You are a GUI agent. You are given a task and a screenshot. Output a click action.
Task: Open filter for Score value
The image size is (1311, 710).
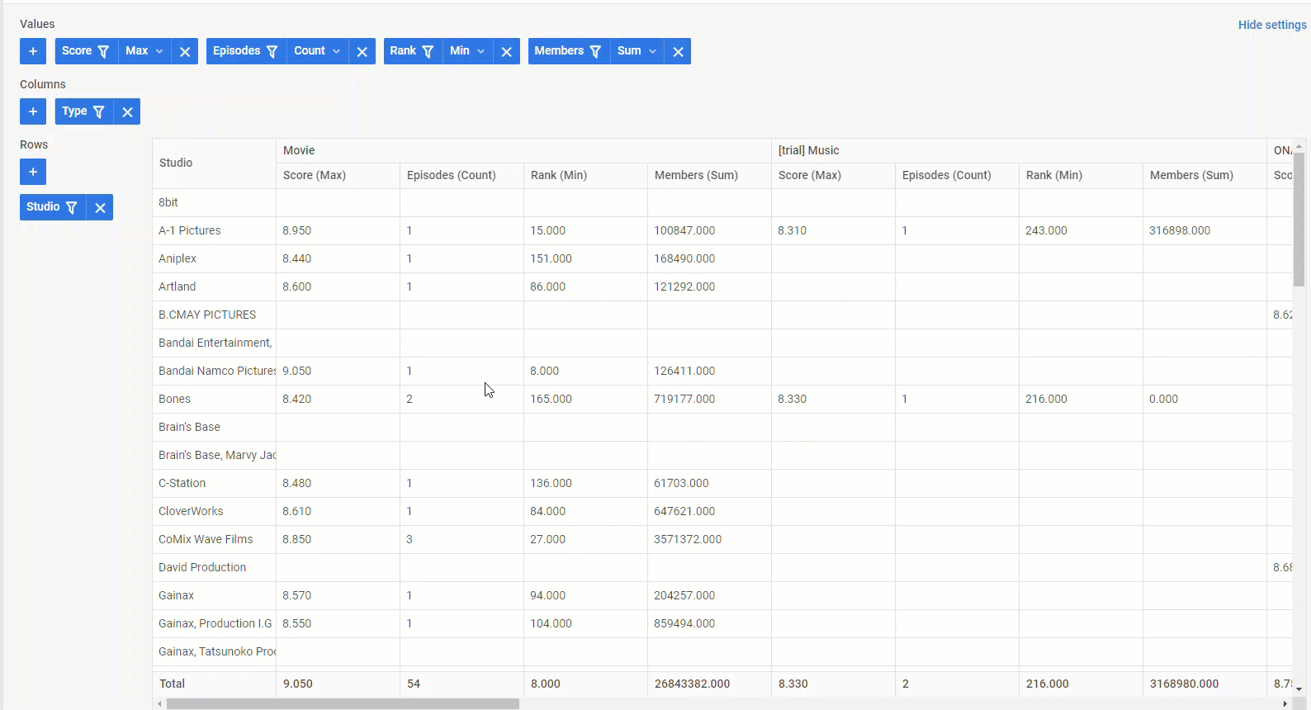click(103, 51)
